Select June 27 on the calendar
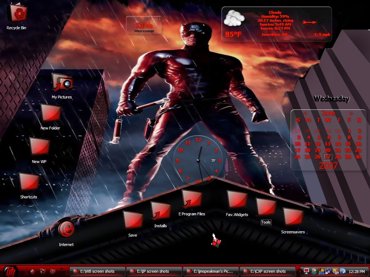This screenshot has height=277, width=370. click(x=327, y=157)
